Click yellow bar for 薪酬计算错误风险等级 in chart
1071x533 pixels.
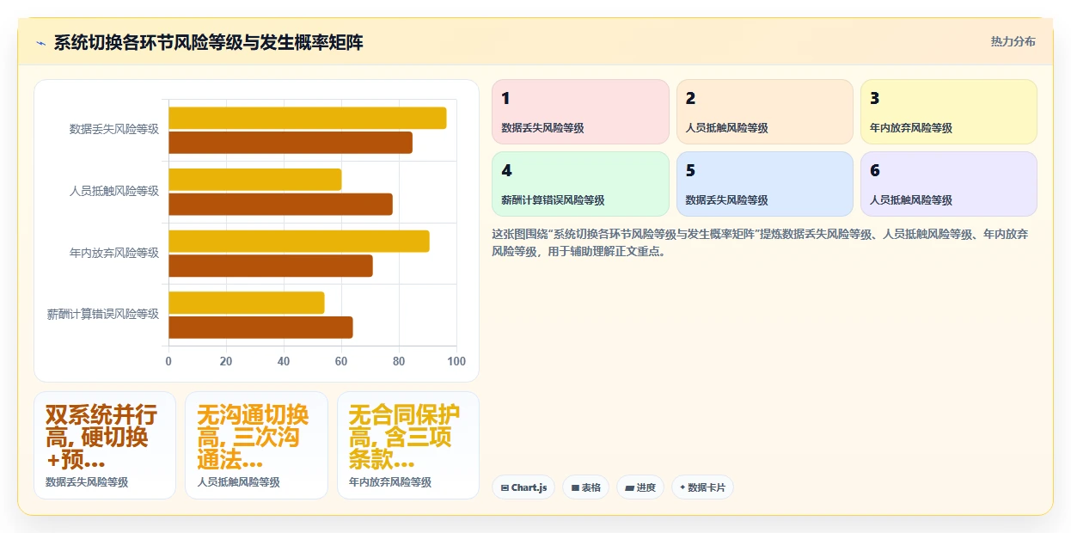pyautogui.click(x=247, y=303)
